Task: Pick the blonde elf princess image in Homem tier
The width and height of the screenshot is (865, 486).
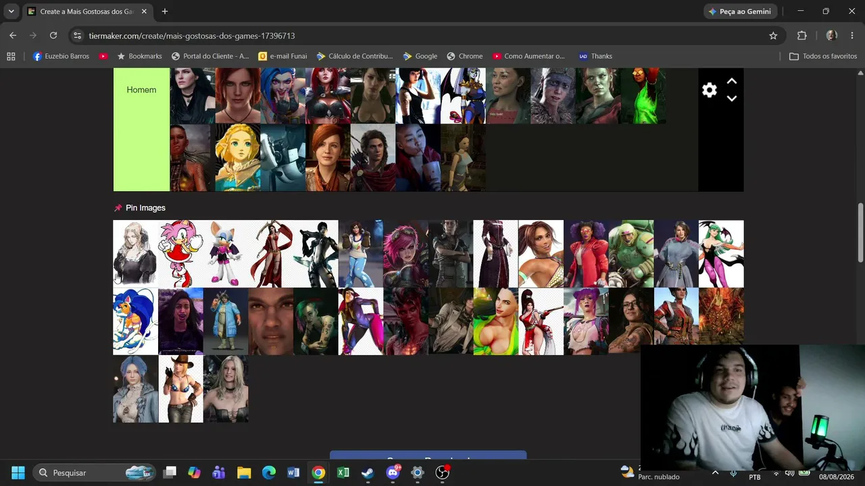Action: [237, 157]
